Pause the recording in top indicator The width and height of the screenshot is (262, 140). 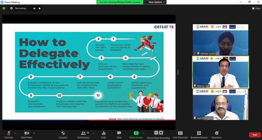coord(34,8)
